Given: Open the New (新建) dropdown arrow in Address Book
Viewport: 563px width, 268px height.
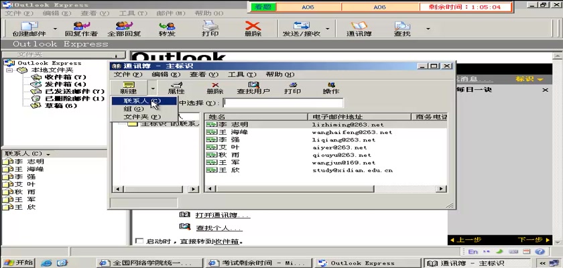Looking at the screenshot, I should (x=153, y=88).
